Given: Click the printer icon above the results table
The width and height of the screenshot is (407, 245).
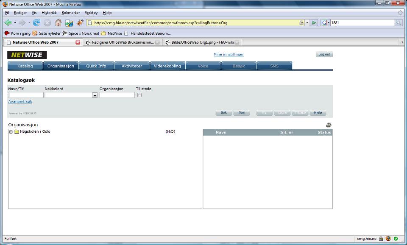Looking at the screenshot, I should [x=329, y=125].
